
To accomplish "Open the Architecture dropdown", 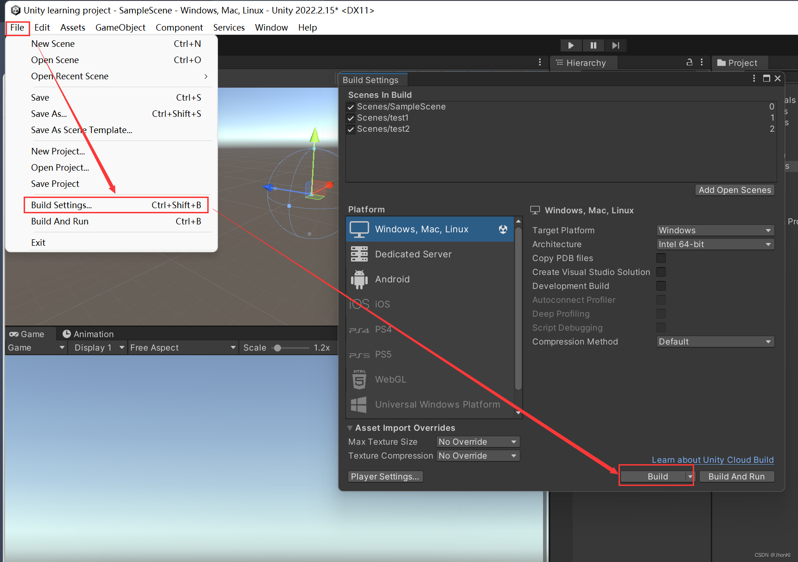I will (715, 244).
